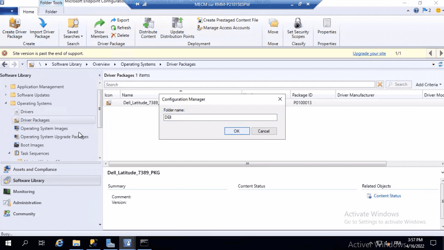Sort by the Package ID column
The height and width of the screenshot is (250, 444).
click(x=313, y=95)
